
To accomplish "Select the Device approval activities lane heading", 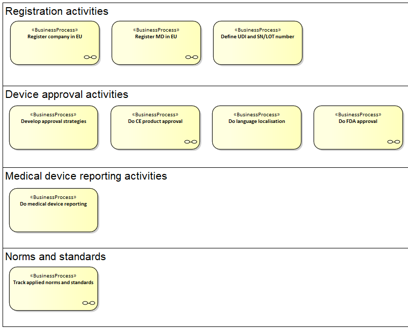I will pos(67,94).
